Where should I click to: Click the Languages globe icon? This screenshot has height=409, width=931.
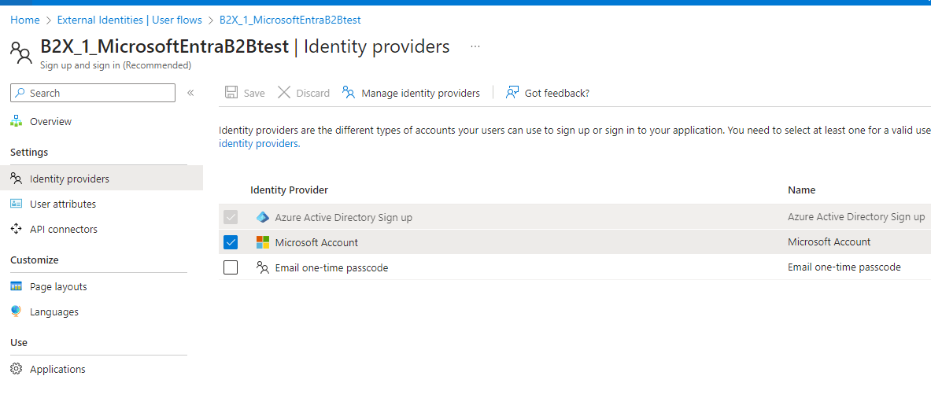coord(17,311)
